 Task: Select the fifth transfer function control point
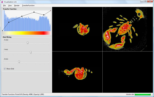pos(44,15)
